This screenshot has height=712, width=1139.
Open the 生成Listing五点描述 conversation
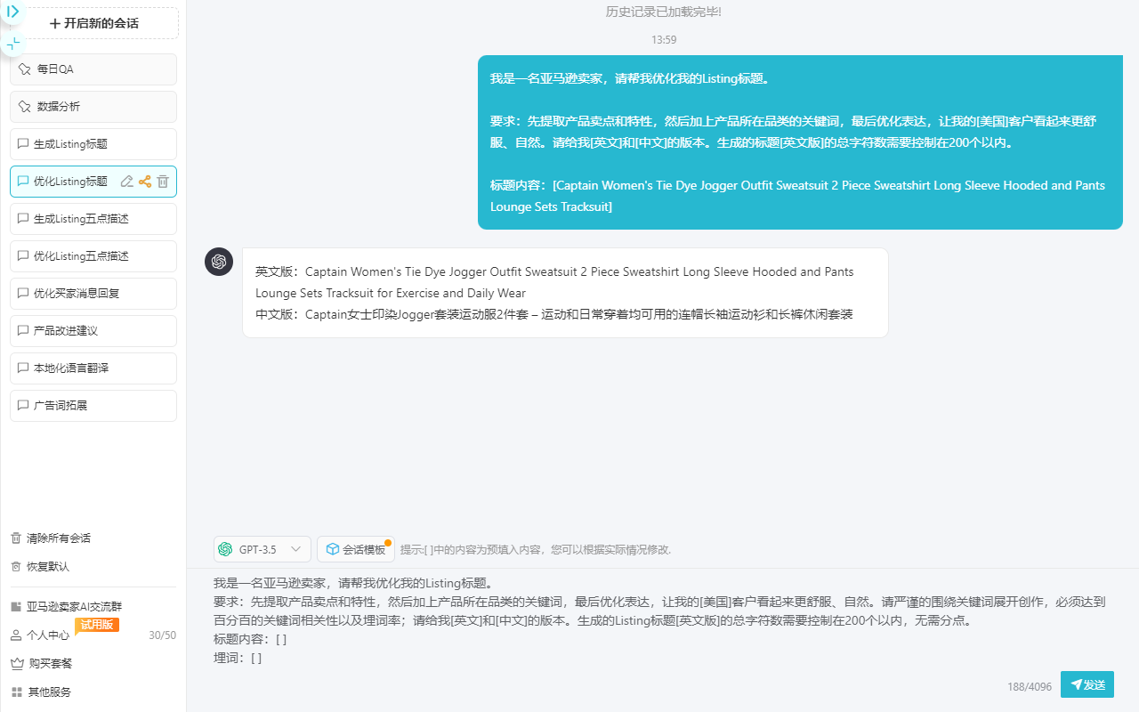point(93,218)
